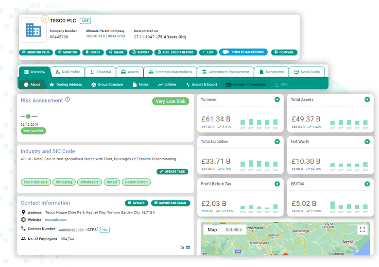The image size is (379, 267).
Task: Click the EBITDA bar chart
Action: pos(349,207)
